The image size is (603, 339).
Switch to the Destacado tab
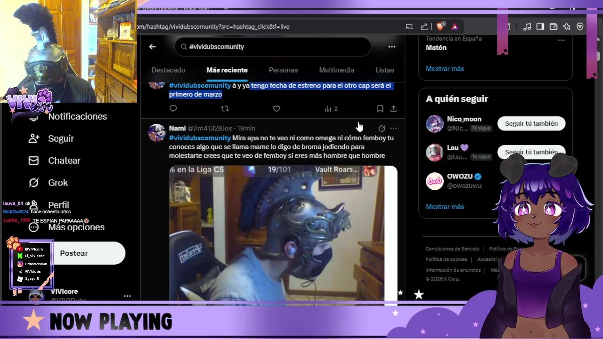pos(168,70)
